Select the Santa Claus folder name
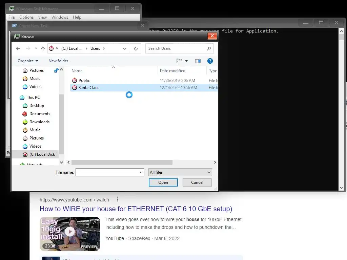The image size is (347, 260). [x=89, y=88]
